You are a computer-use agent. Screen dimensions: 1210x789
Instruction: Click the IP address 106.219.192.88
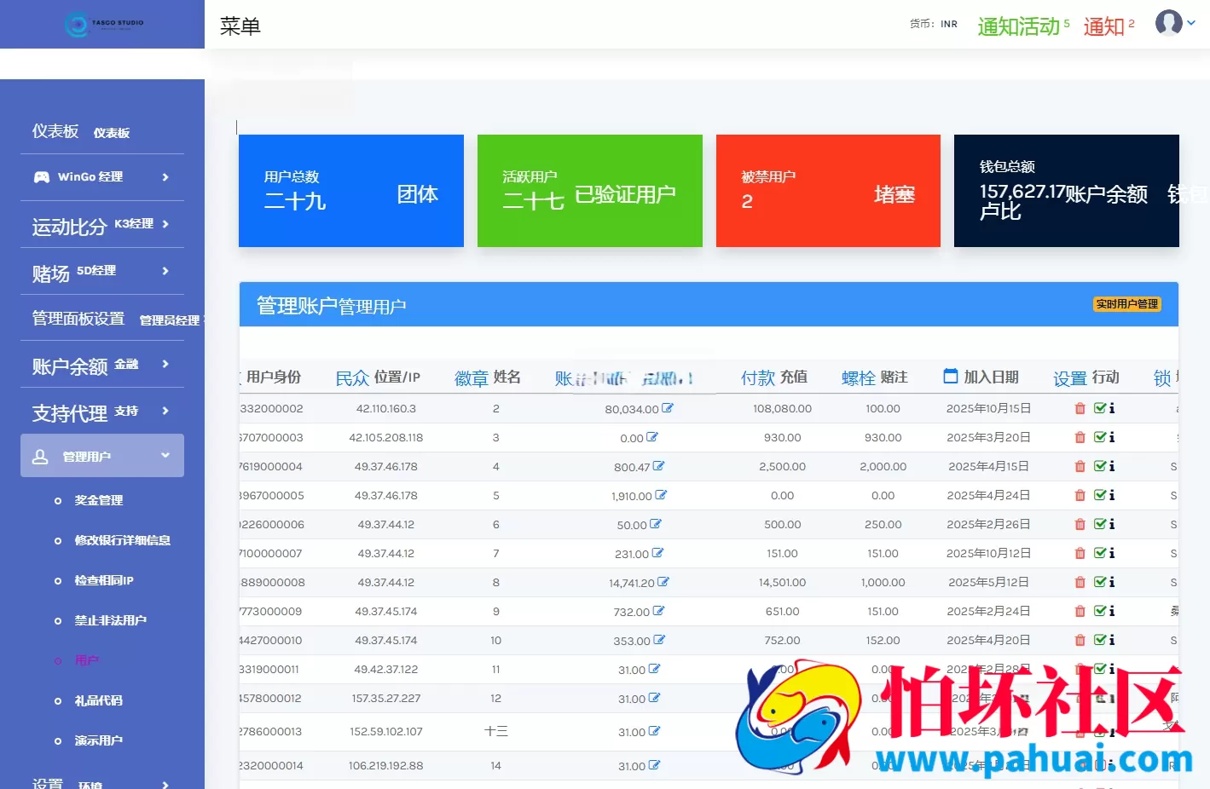pyautogui.click(x=386, y=766)
